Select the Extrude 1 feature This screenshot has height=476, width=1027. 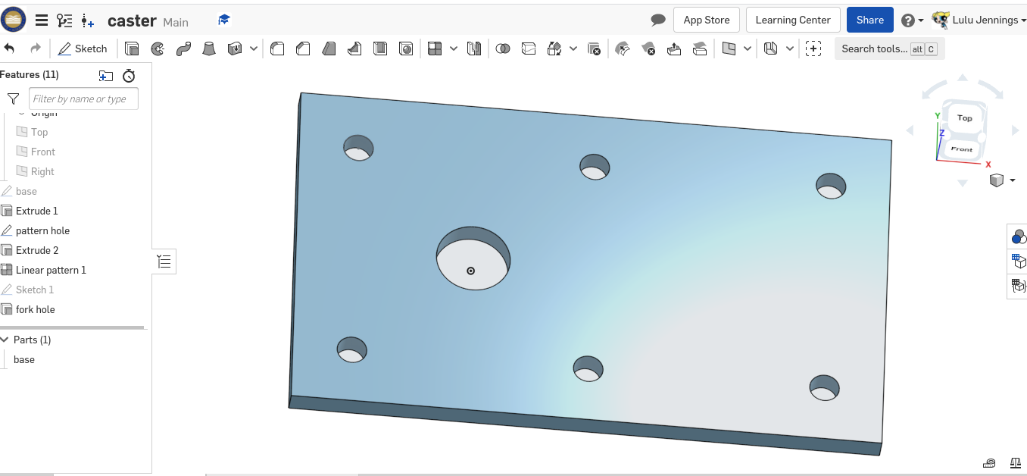[37, 211]
